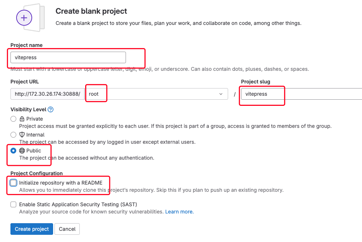Click the Public visibility label text
Viewport: 362px width, 242px height.
click(x=34, y=151)
